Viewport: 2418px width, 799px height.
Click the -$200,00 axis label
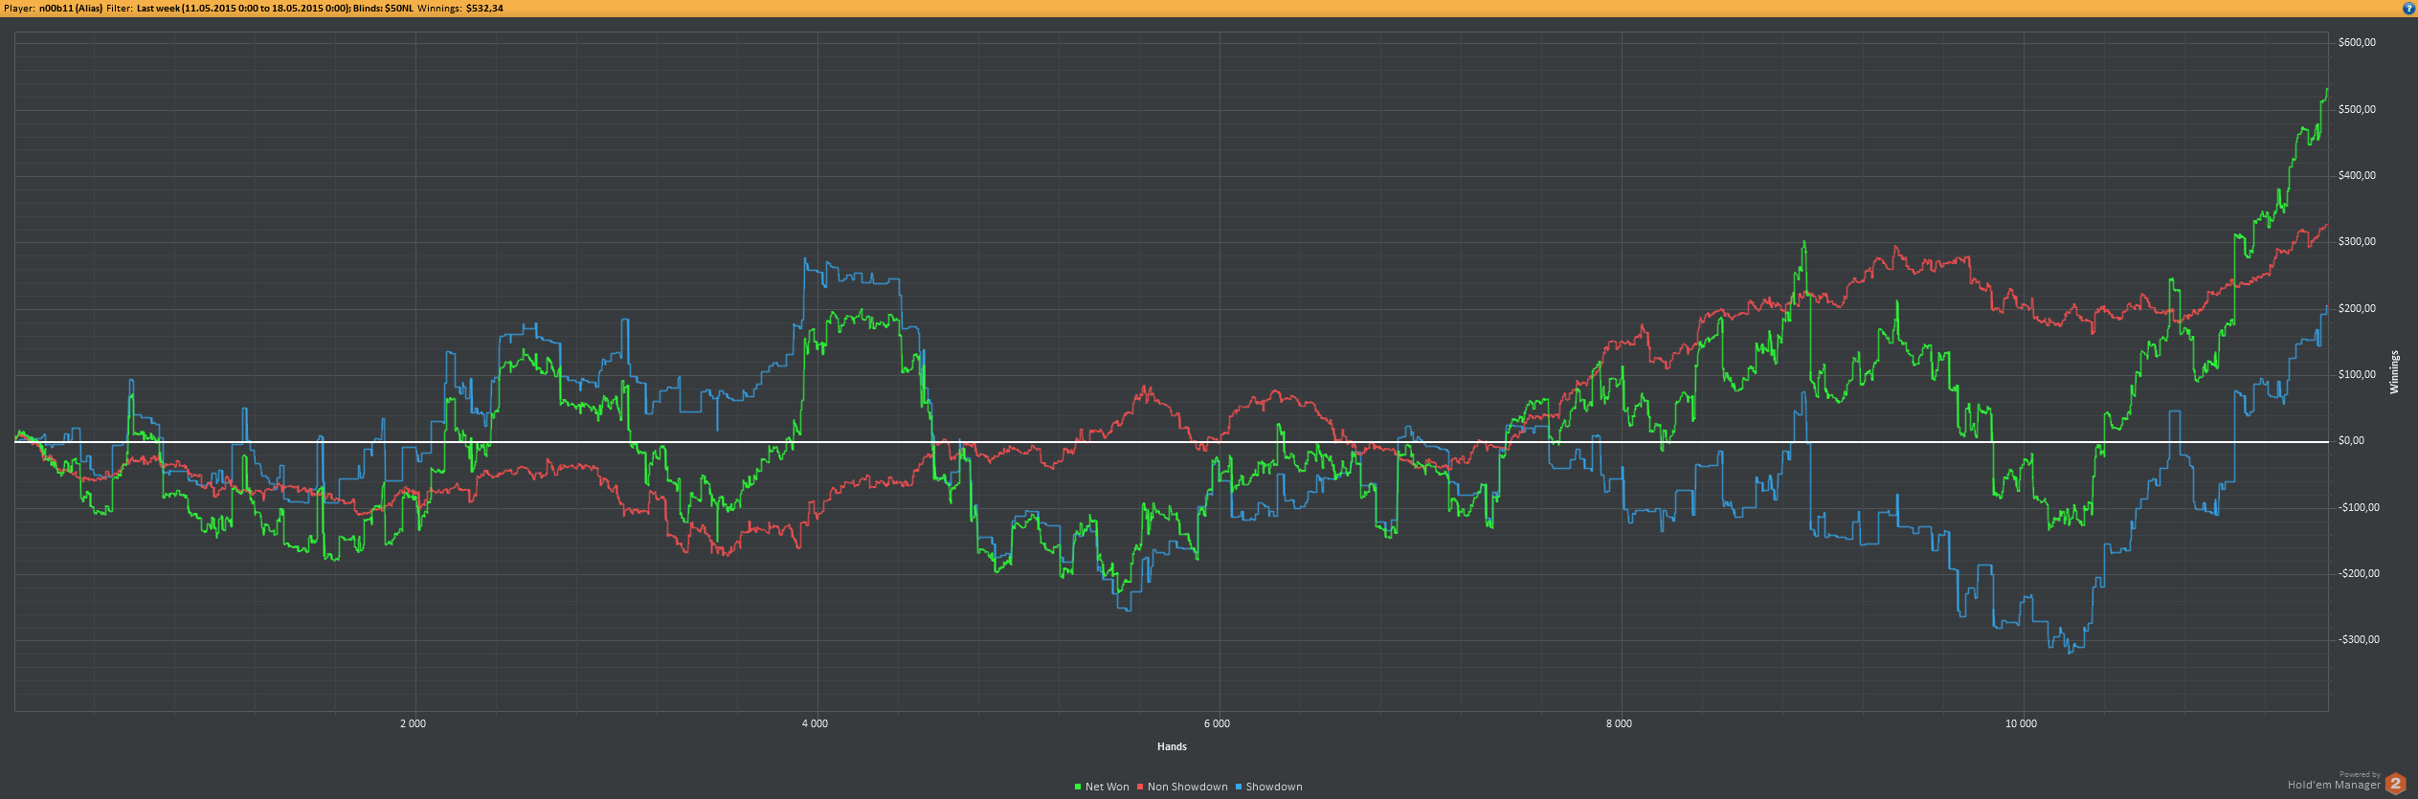(2359, 573)
